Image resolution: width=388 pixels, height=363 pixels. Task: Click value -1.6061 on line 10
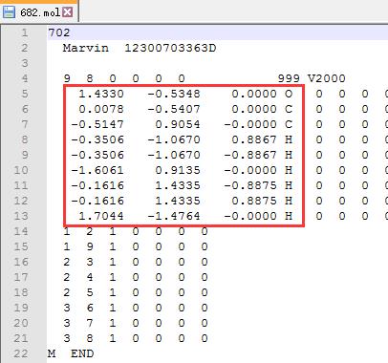[97, 170]
